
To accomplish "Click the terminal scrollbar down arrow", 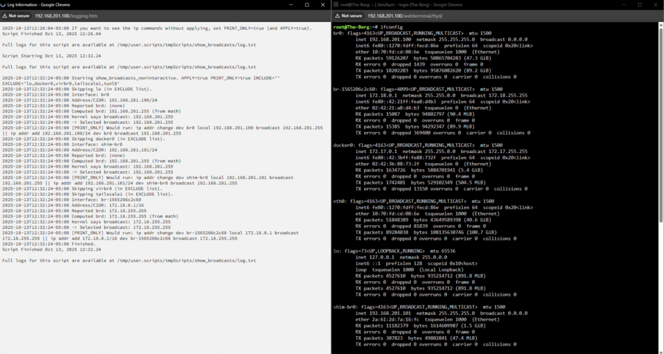I will (x=661, y=351).
